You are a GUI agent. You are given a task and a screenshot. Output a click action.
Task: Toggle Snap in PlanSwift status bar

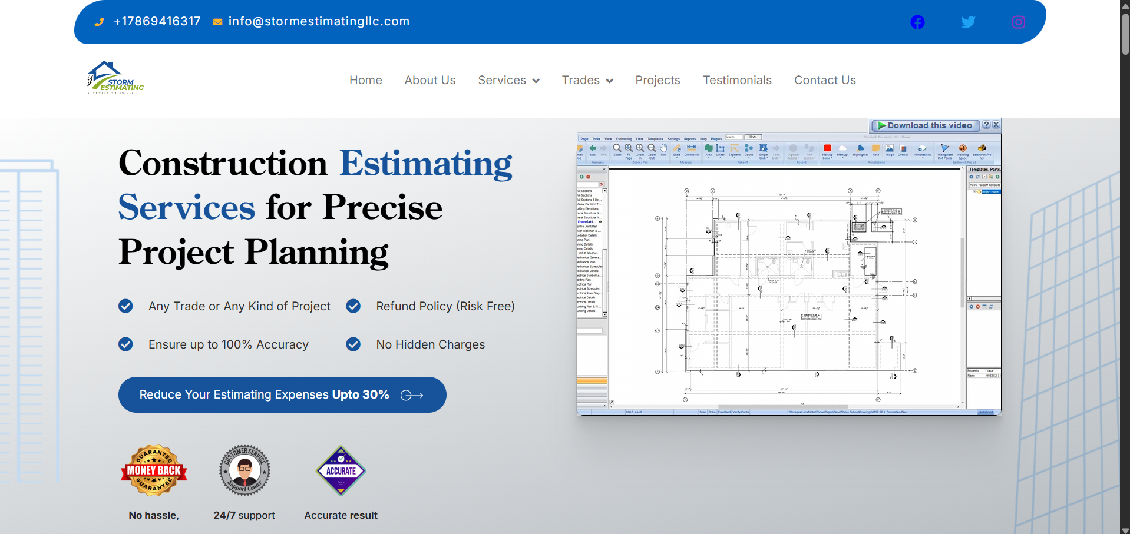pos(703,412)
